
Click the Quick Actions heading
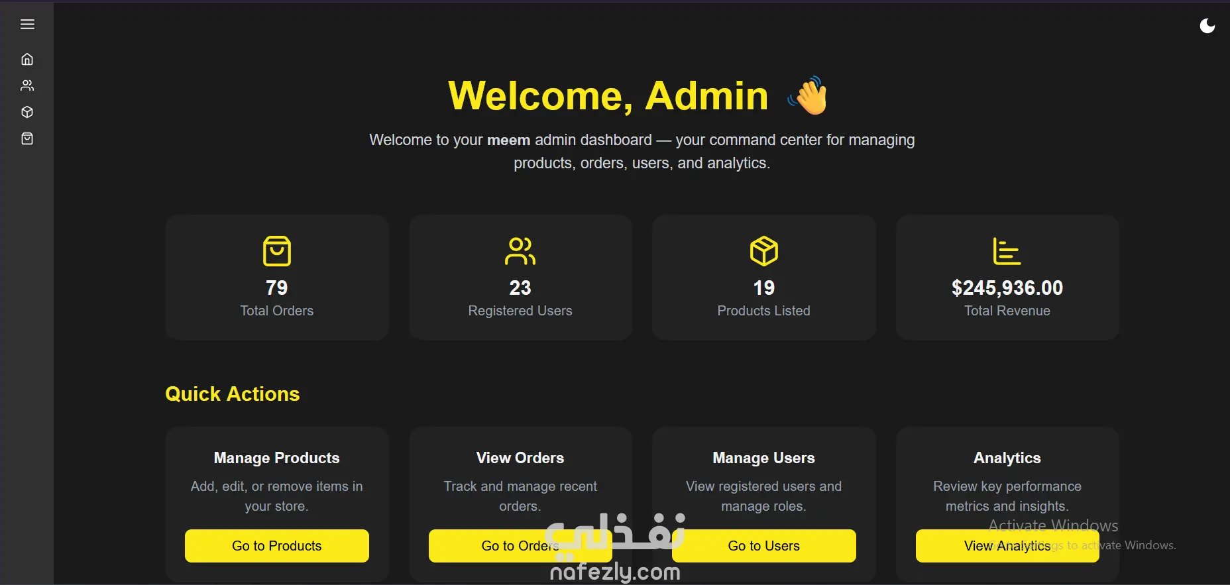pos(233,394)
